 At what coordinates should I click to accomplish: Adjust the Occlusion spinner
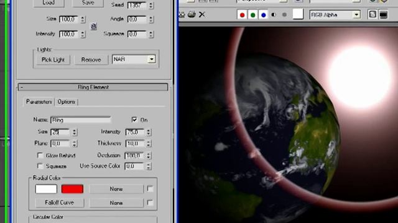pyautogui.click(x=149, y=155)
